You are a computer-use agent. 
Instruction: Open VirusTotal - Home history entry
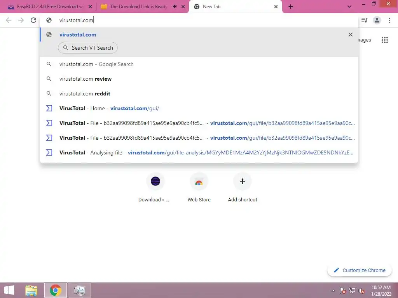click(x=199, y=108)
